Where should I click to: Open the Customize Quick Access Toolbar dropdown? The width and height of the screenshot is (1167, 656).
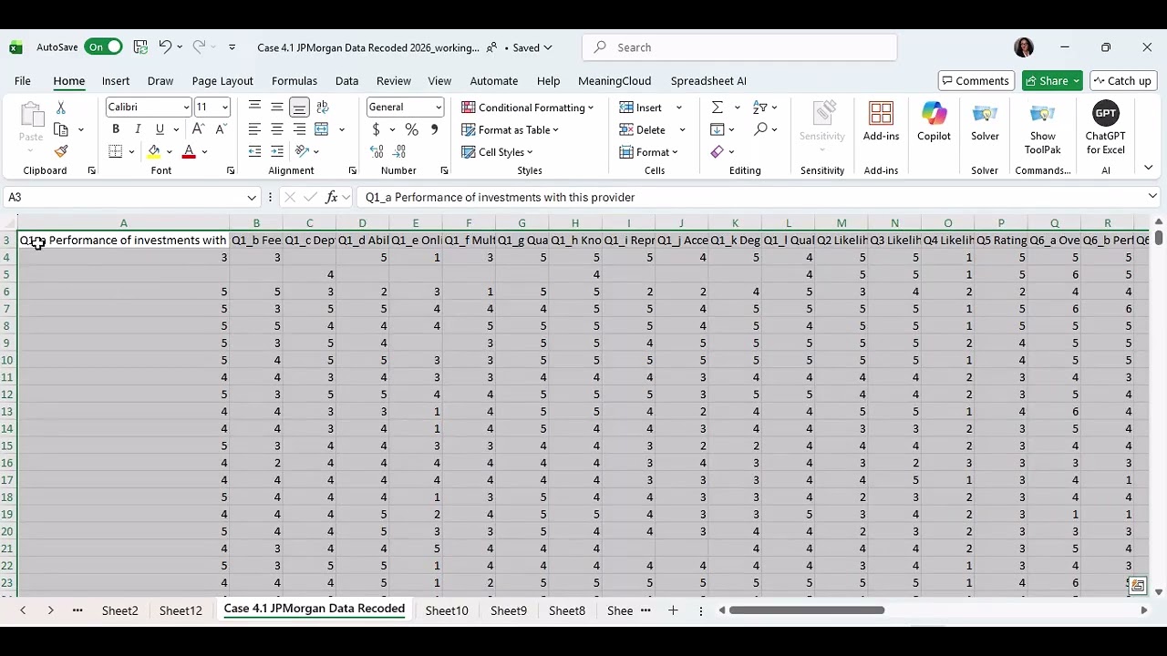[232, 47]
